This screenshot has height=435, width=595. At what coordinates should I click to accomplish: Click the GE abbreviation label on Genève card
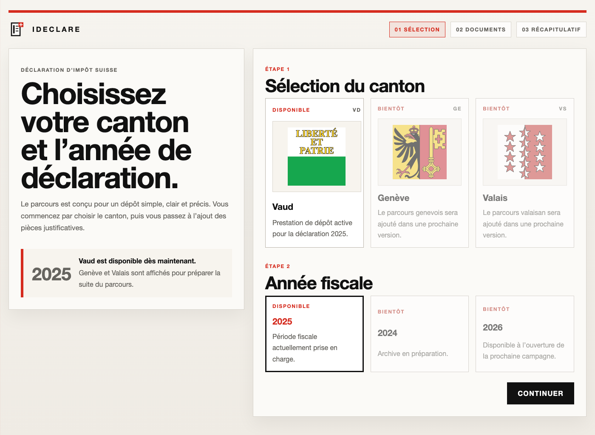pos(457,109)
